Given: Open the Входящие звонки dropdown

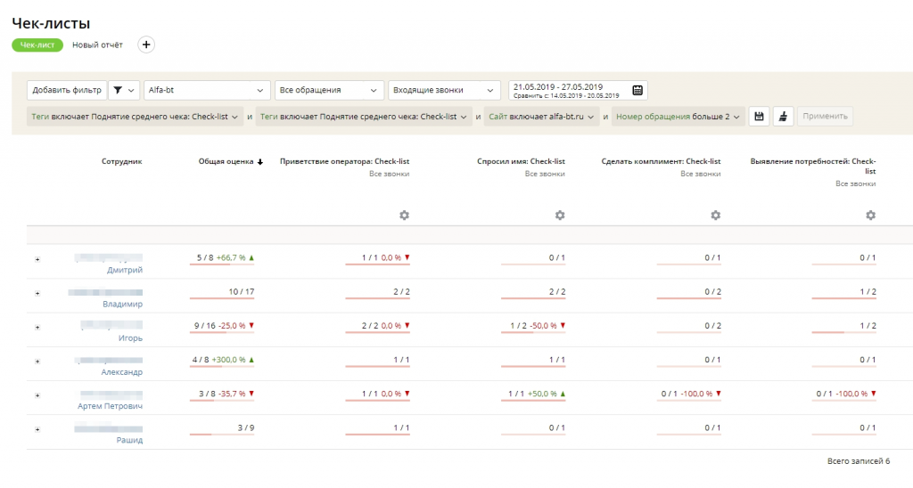Looking at the screenshot, I should coord(444,91).
